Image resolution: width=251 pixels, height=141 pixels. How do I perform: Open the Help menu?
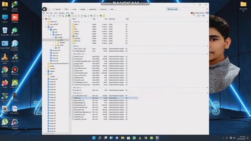coord(72,13)
